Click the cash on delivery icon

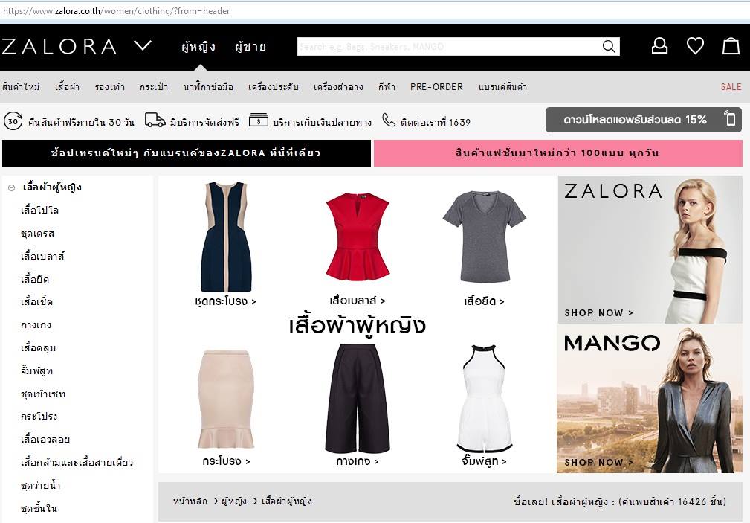(258, 121)
